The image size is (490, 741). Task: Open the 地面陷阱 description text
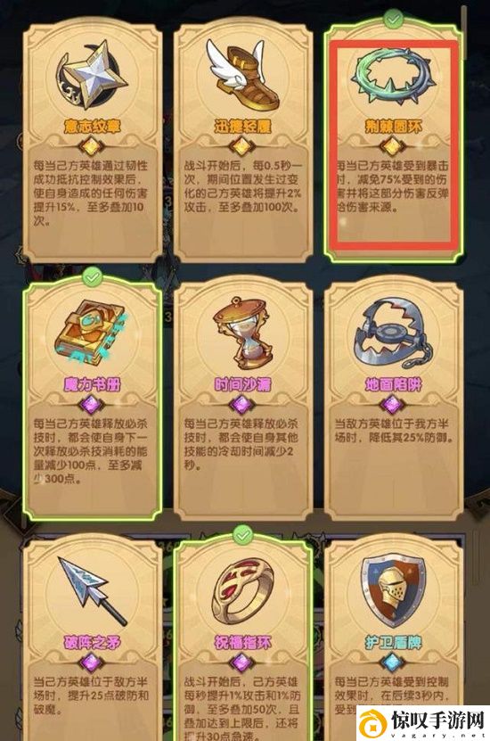393,431
